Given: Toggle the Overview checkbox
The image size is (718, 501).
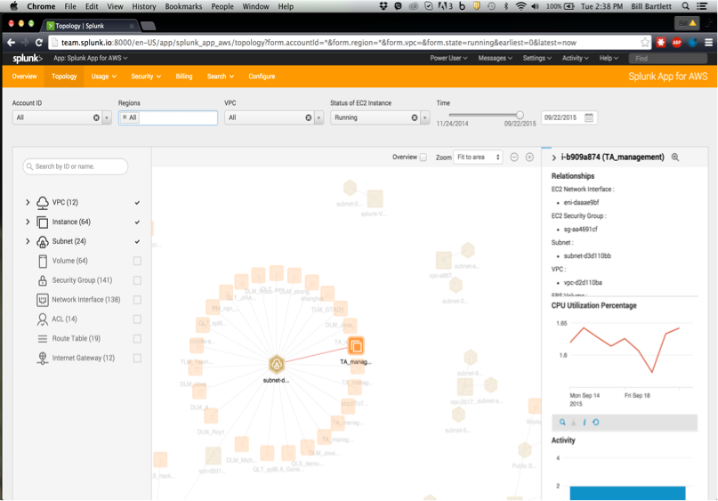Looking at the screenshot, I should click(x=424, y=158).
